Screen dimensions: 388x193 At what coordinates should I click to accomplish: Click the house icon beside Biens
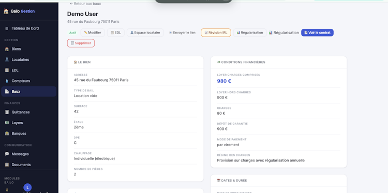tap(7, 49)
